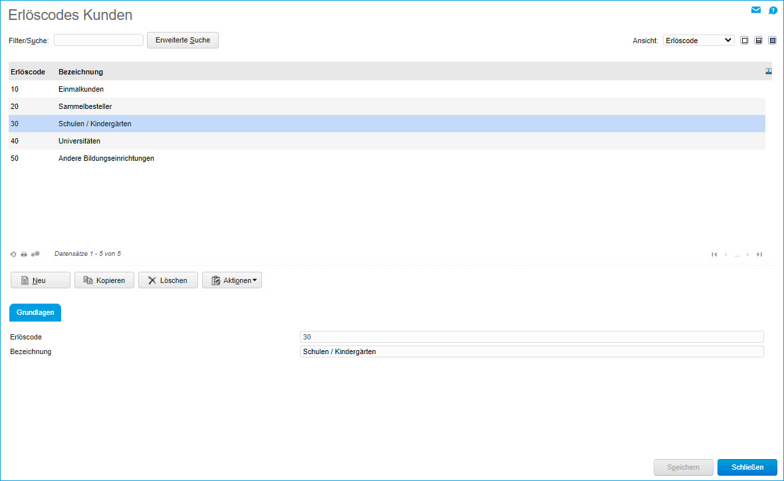Click the Erlöscode cell 40
Screen dimensions: 784x481
point(15,141)
